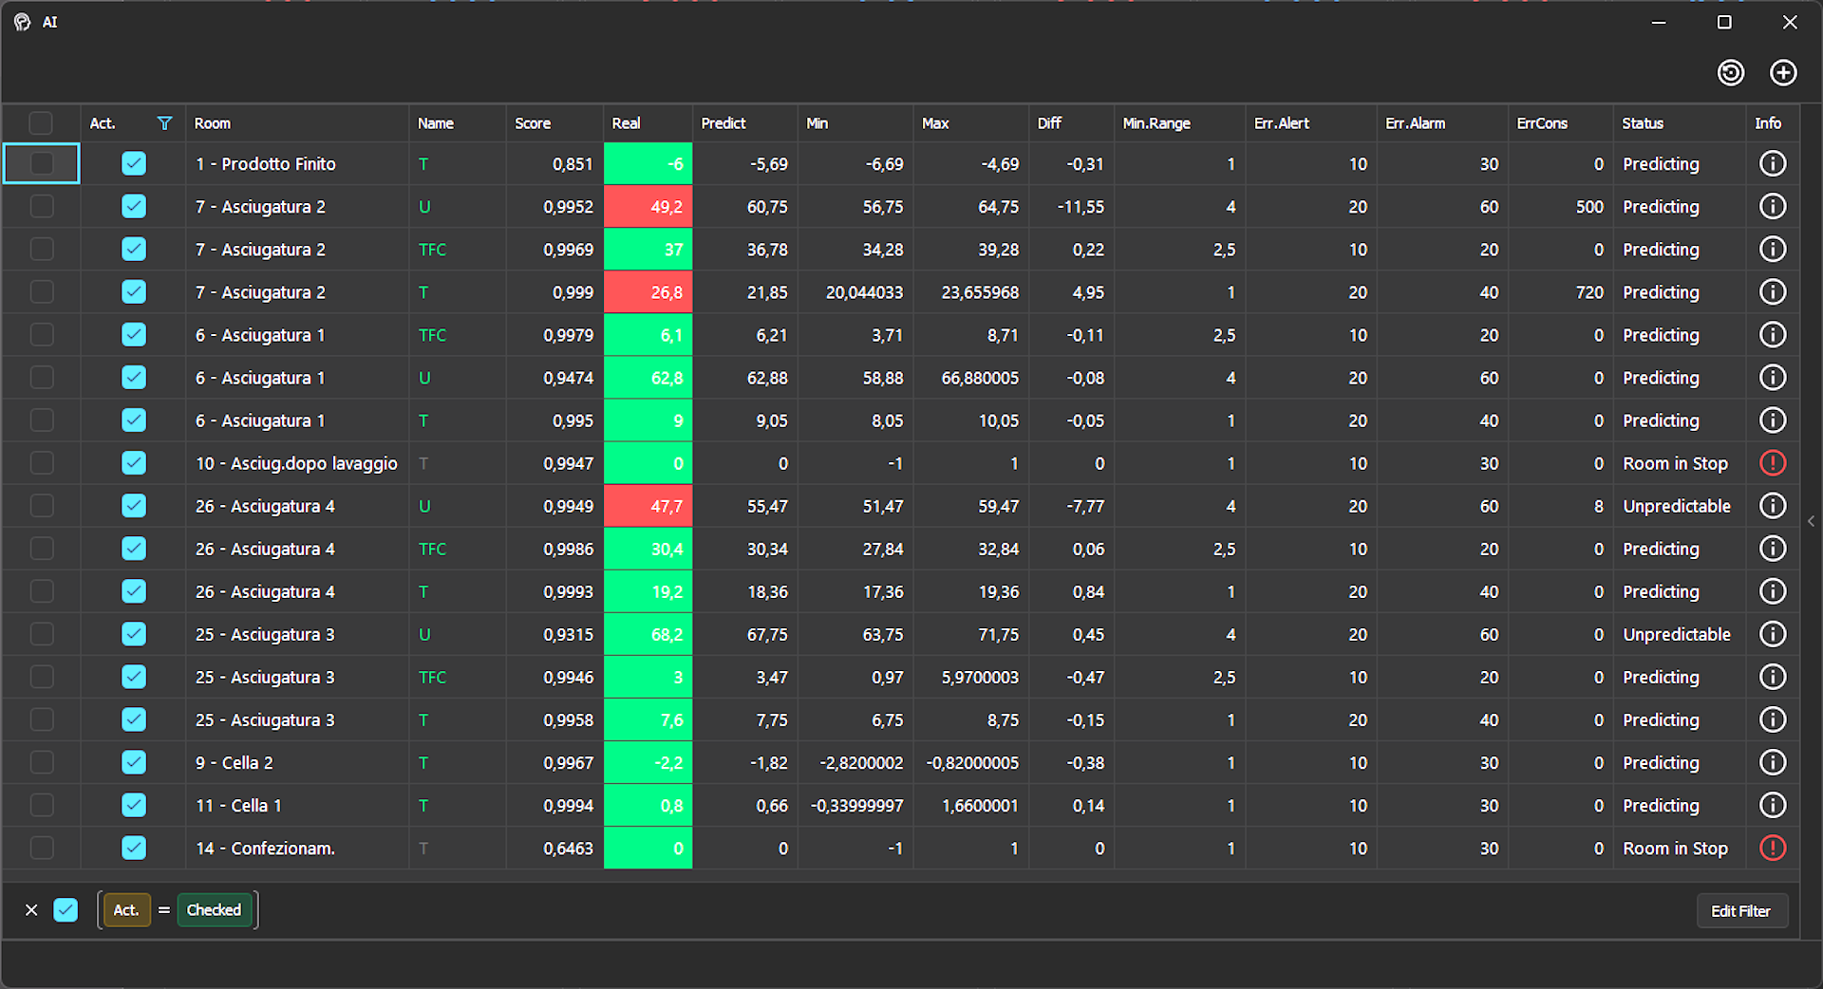Open info icon for 9 - Cella 2

(1772, 763)
